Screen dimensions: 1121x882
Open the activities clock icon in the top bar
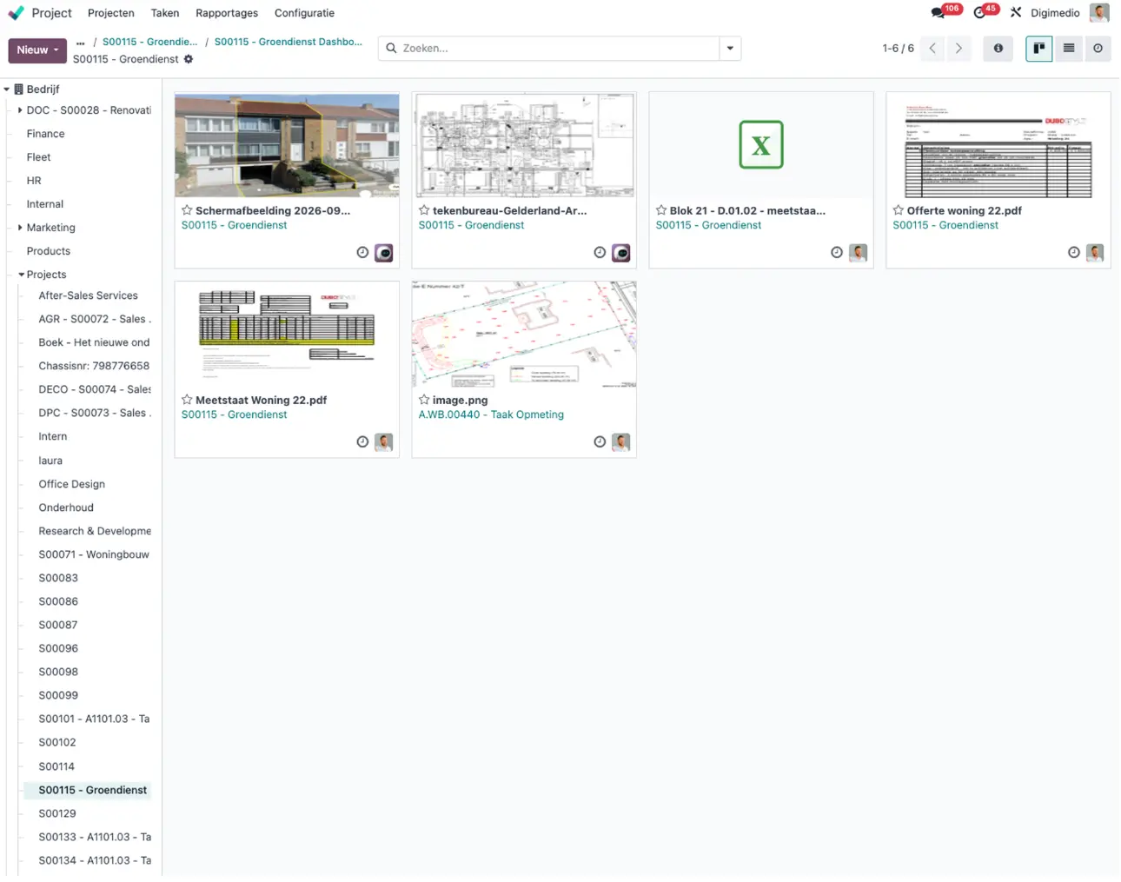pyautogui.click(x=980, y=13)
